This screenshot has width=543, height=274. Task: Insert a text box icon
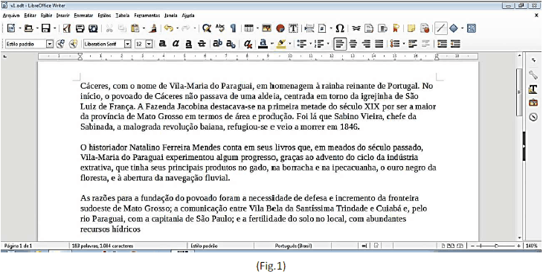[x=293, y=28]
